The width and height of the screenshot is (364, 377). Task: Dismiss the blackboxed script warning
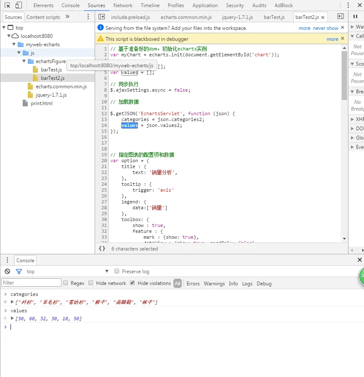[x=343, y=39]
